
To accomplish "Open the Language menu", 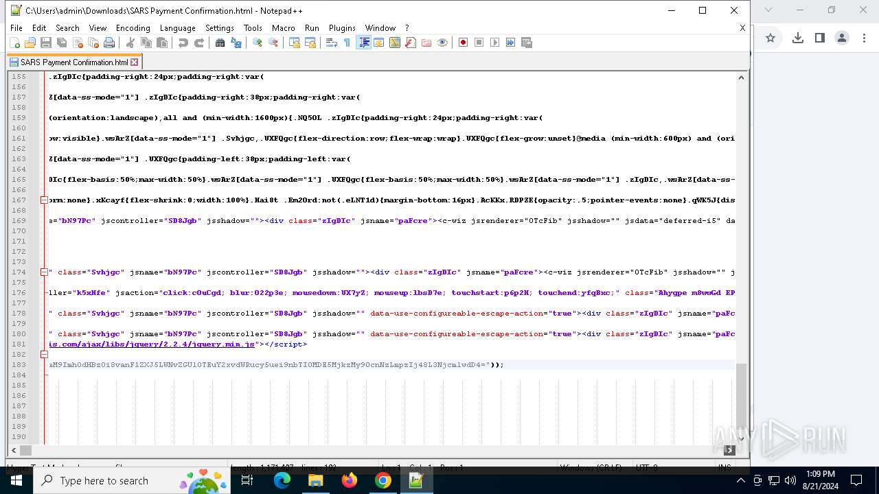I will coord(177,28).
